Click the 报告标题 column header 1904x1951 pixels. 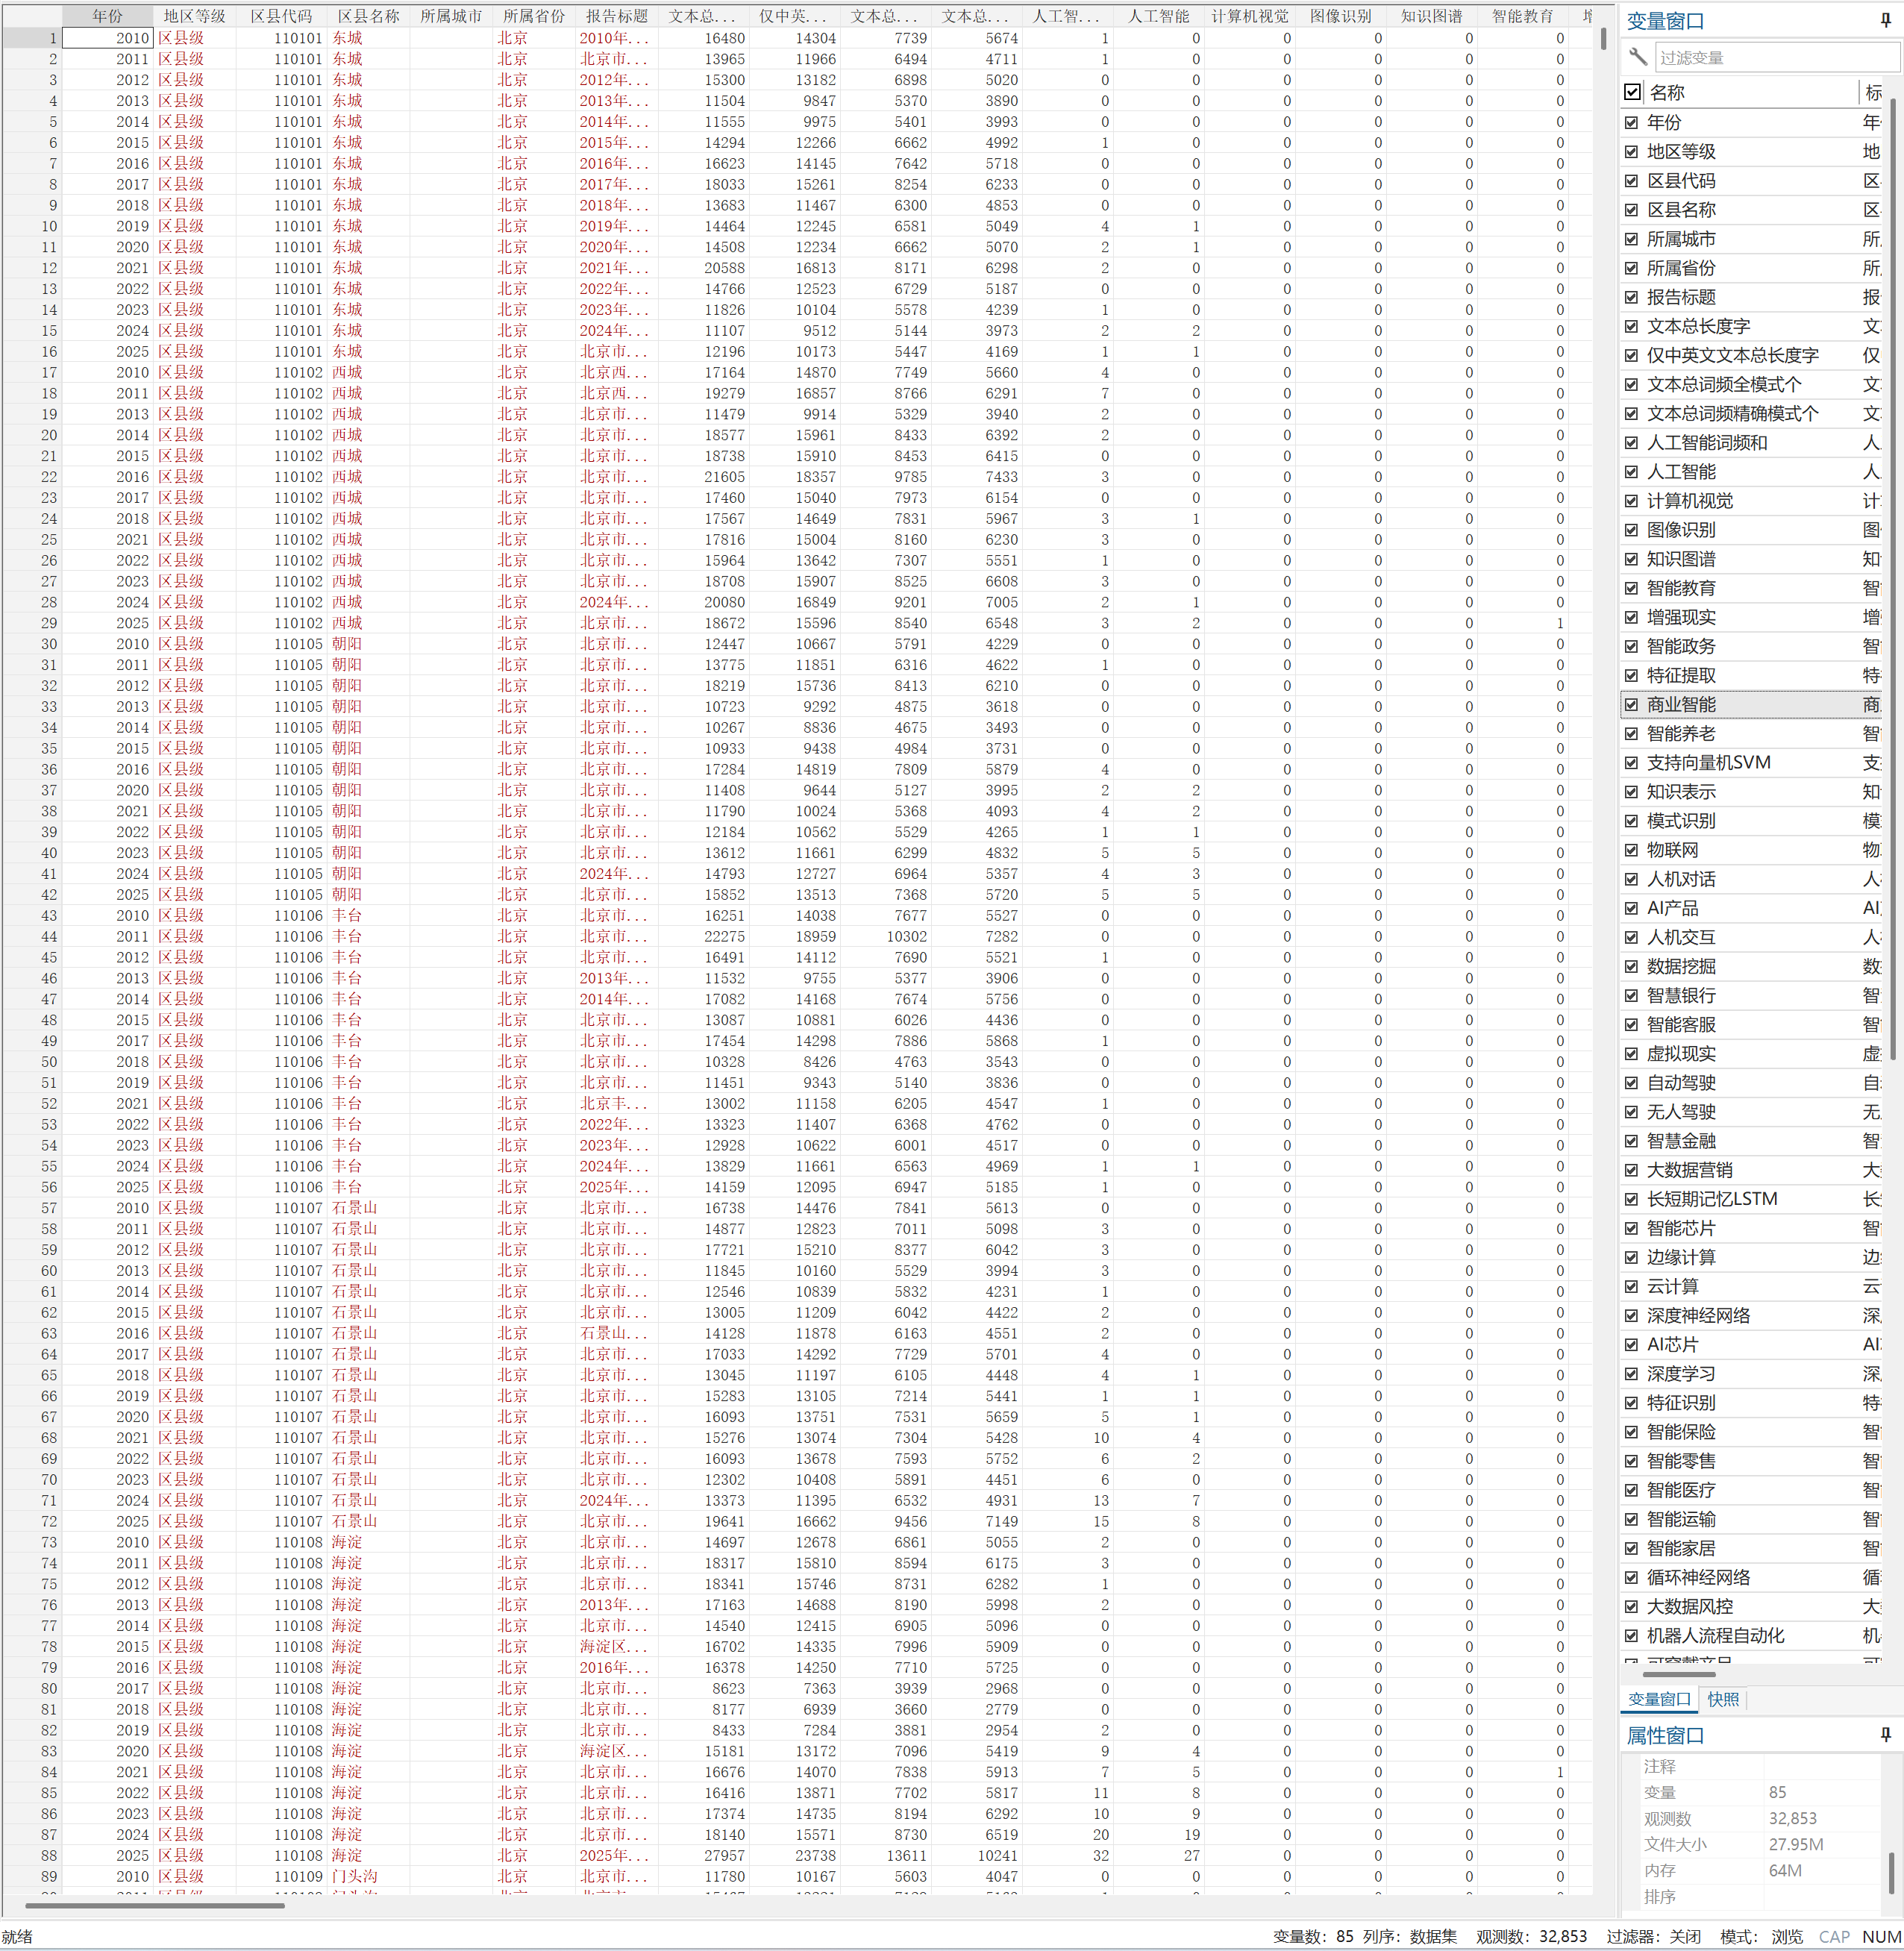point(616,16)
